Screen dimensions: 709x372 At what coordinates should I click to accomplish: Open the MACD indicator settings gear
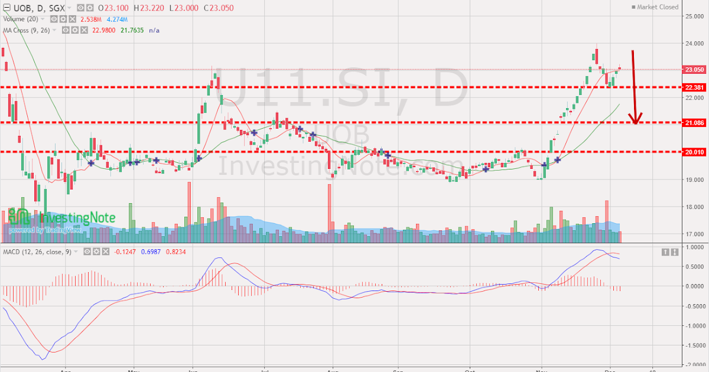(96, 251)
